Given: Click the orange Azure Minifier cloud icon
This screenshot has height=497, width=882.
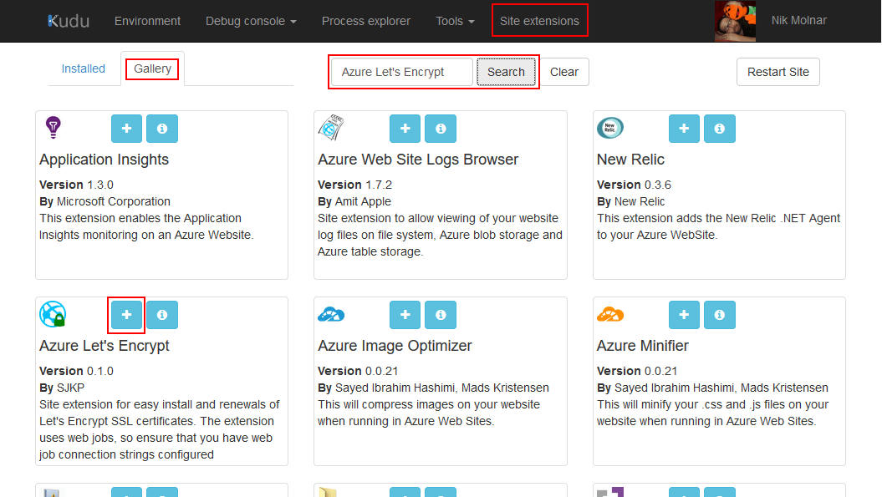Looking at the screenshot, I should point(610,314).
